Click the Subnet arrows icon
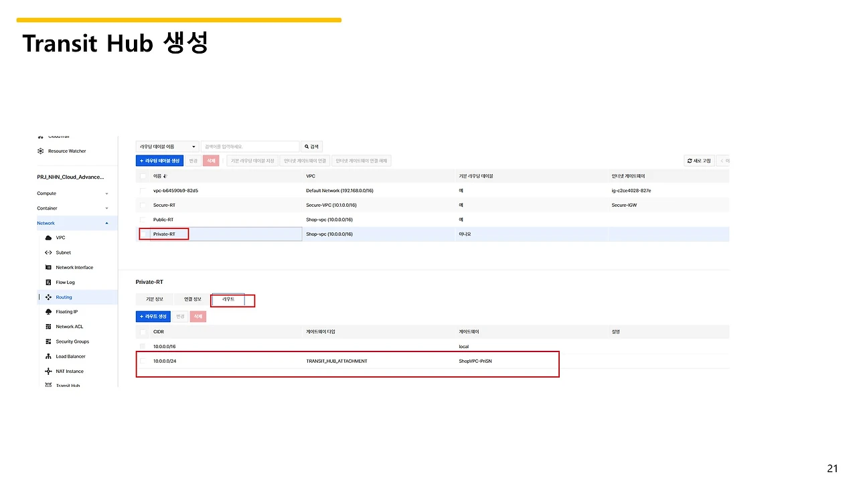Screen dimensions: 857x482 pyautogui.click(x=48, y=252)
